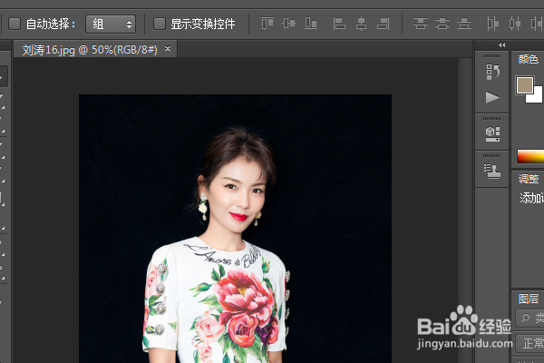
Task: Click distribute top edges icon
Action: pyautogui.click(x=420, y=24)
